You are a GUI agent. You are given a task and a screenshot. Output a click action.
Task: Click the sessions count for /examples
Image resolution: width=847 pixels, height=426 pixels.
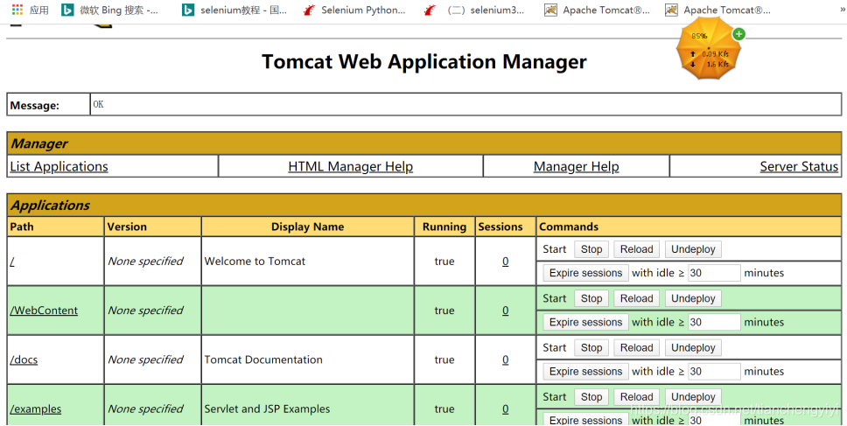click(x=506, y=409)
